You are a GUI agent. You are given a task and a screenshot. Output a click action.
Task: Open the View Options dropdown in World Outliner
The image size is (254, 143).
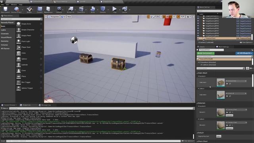tap(246, 43)
